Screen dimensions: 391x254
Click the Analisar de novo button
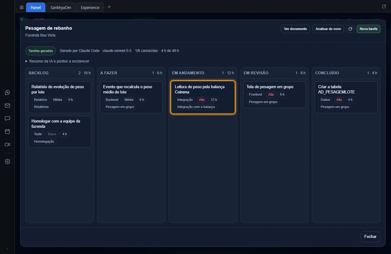(x=328, y=29)
